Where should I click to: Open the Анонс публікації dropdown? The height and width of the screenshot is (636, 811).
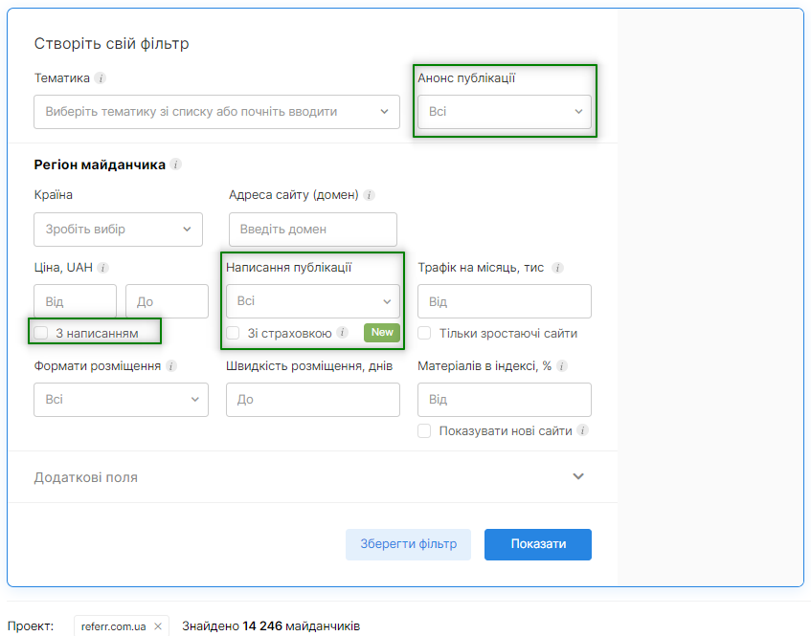click(x=504, y=112)
